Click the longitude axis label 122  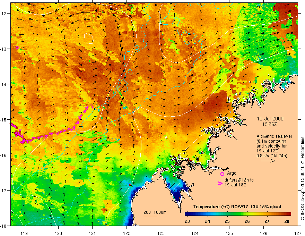tap(127, 234)
